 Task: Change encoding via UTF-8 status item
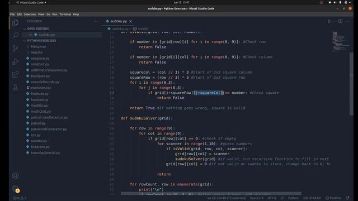coord(272,198)
